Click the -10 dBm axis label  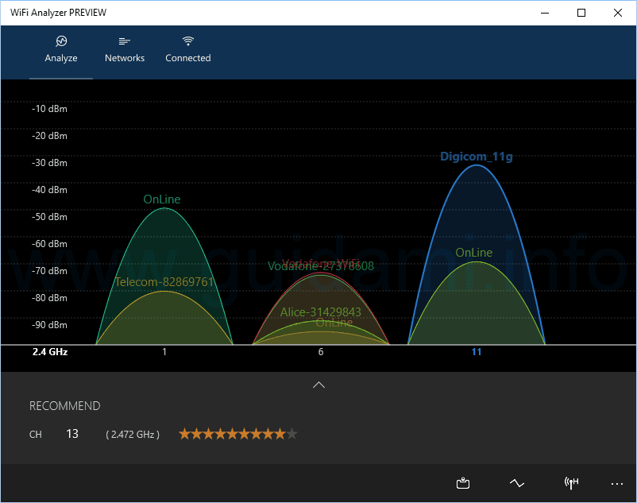coord(49,109)
